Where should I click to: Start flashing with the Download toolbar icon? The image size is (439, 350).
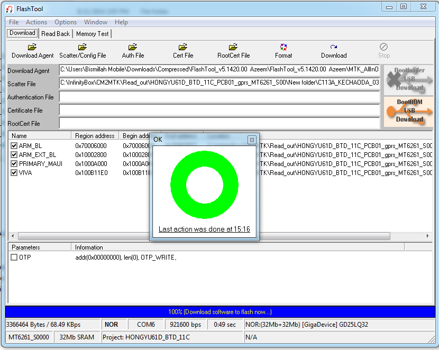(333, 47)
